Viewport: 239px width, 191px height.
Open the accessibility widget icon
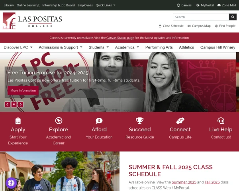click(x=11, y=183)
